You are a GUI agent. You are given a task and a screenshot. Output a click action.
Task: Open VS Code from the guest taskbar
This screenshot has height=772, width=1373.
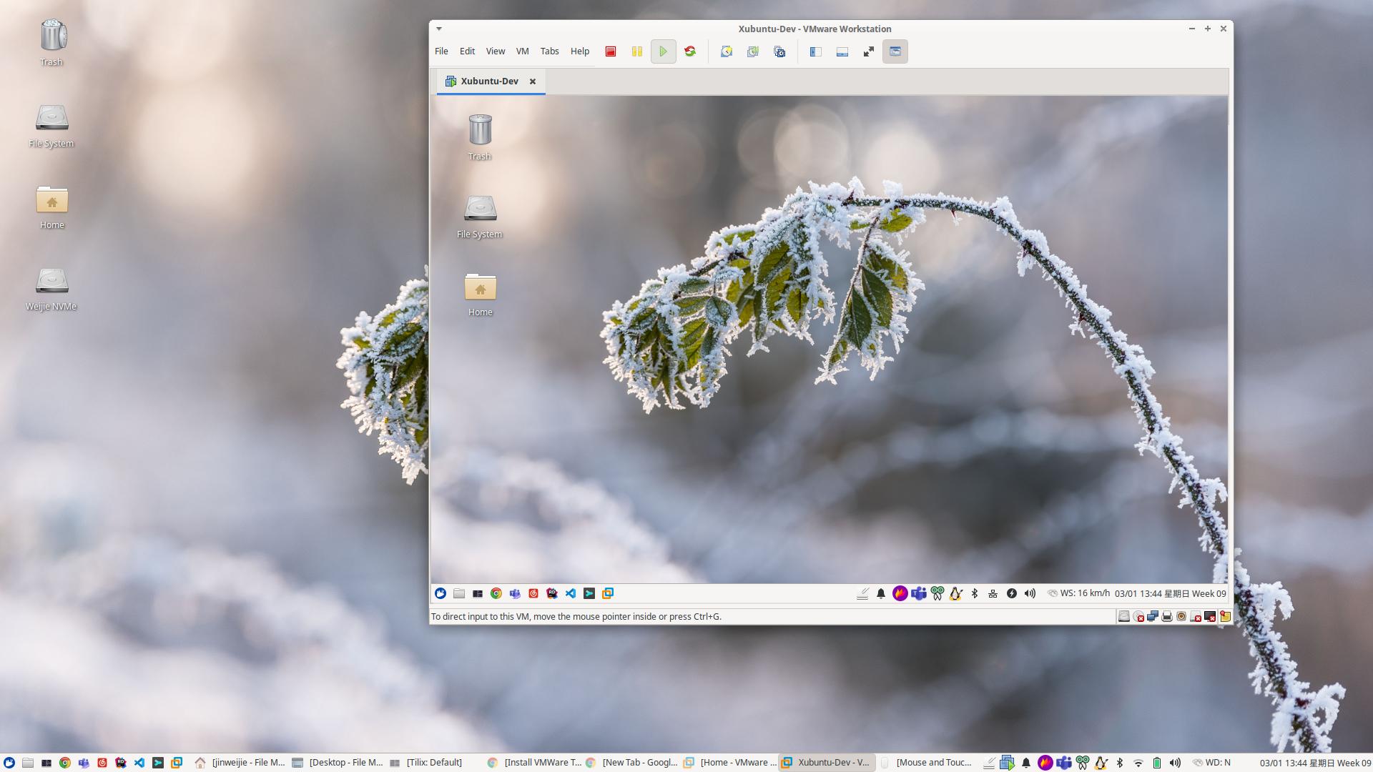pos(570,593)
